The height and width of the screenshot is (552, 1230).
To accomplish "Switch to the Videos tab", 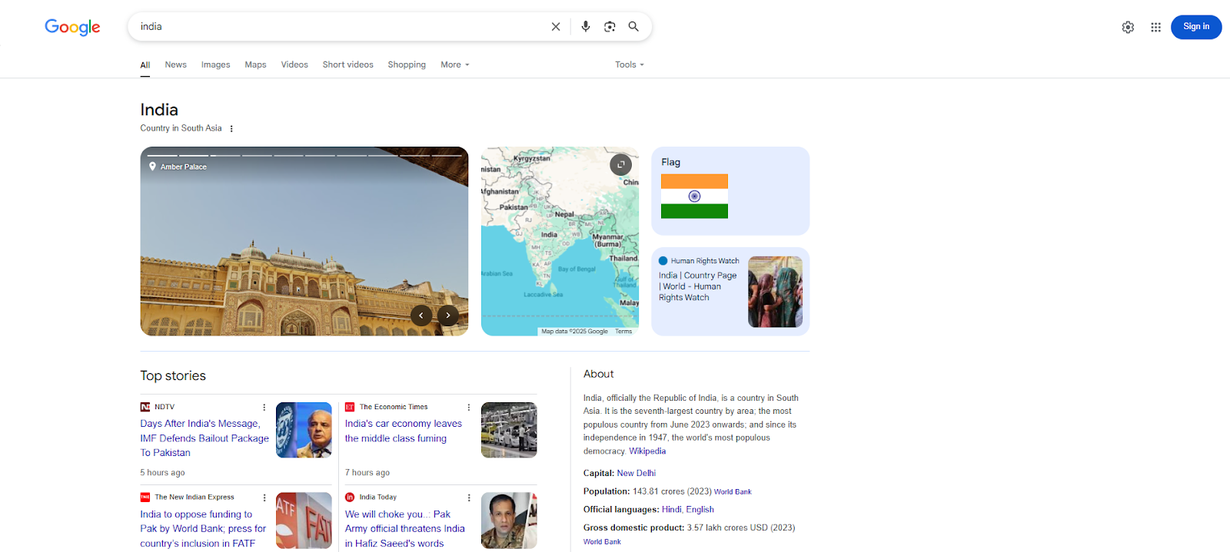I will point(294,65).
